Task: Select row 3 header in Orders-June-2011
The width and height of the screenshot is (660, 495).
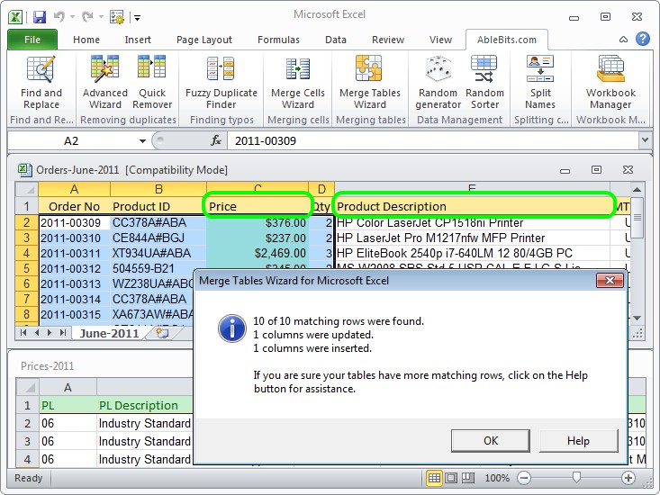Action: click(26, 238)
